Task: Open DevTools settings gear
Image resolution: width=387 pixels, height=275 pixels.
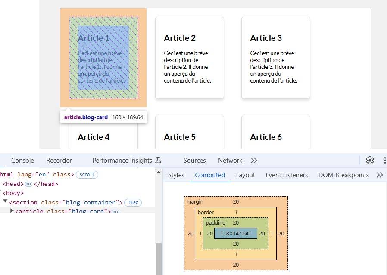Action: (x=370, y=161)
